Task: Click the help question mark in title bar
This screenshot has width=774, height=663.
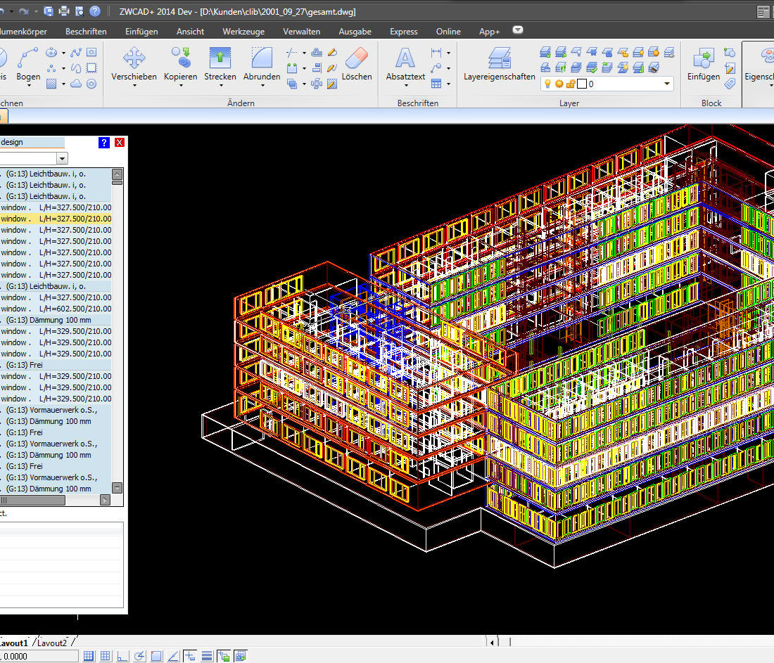Action: click(x=94, y=11)
